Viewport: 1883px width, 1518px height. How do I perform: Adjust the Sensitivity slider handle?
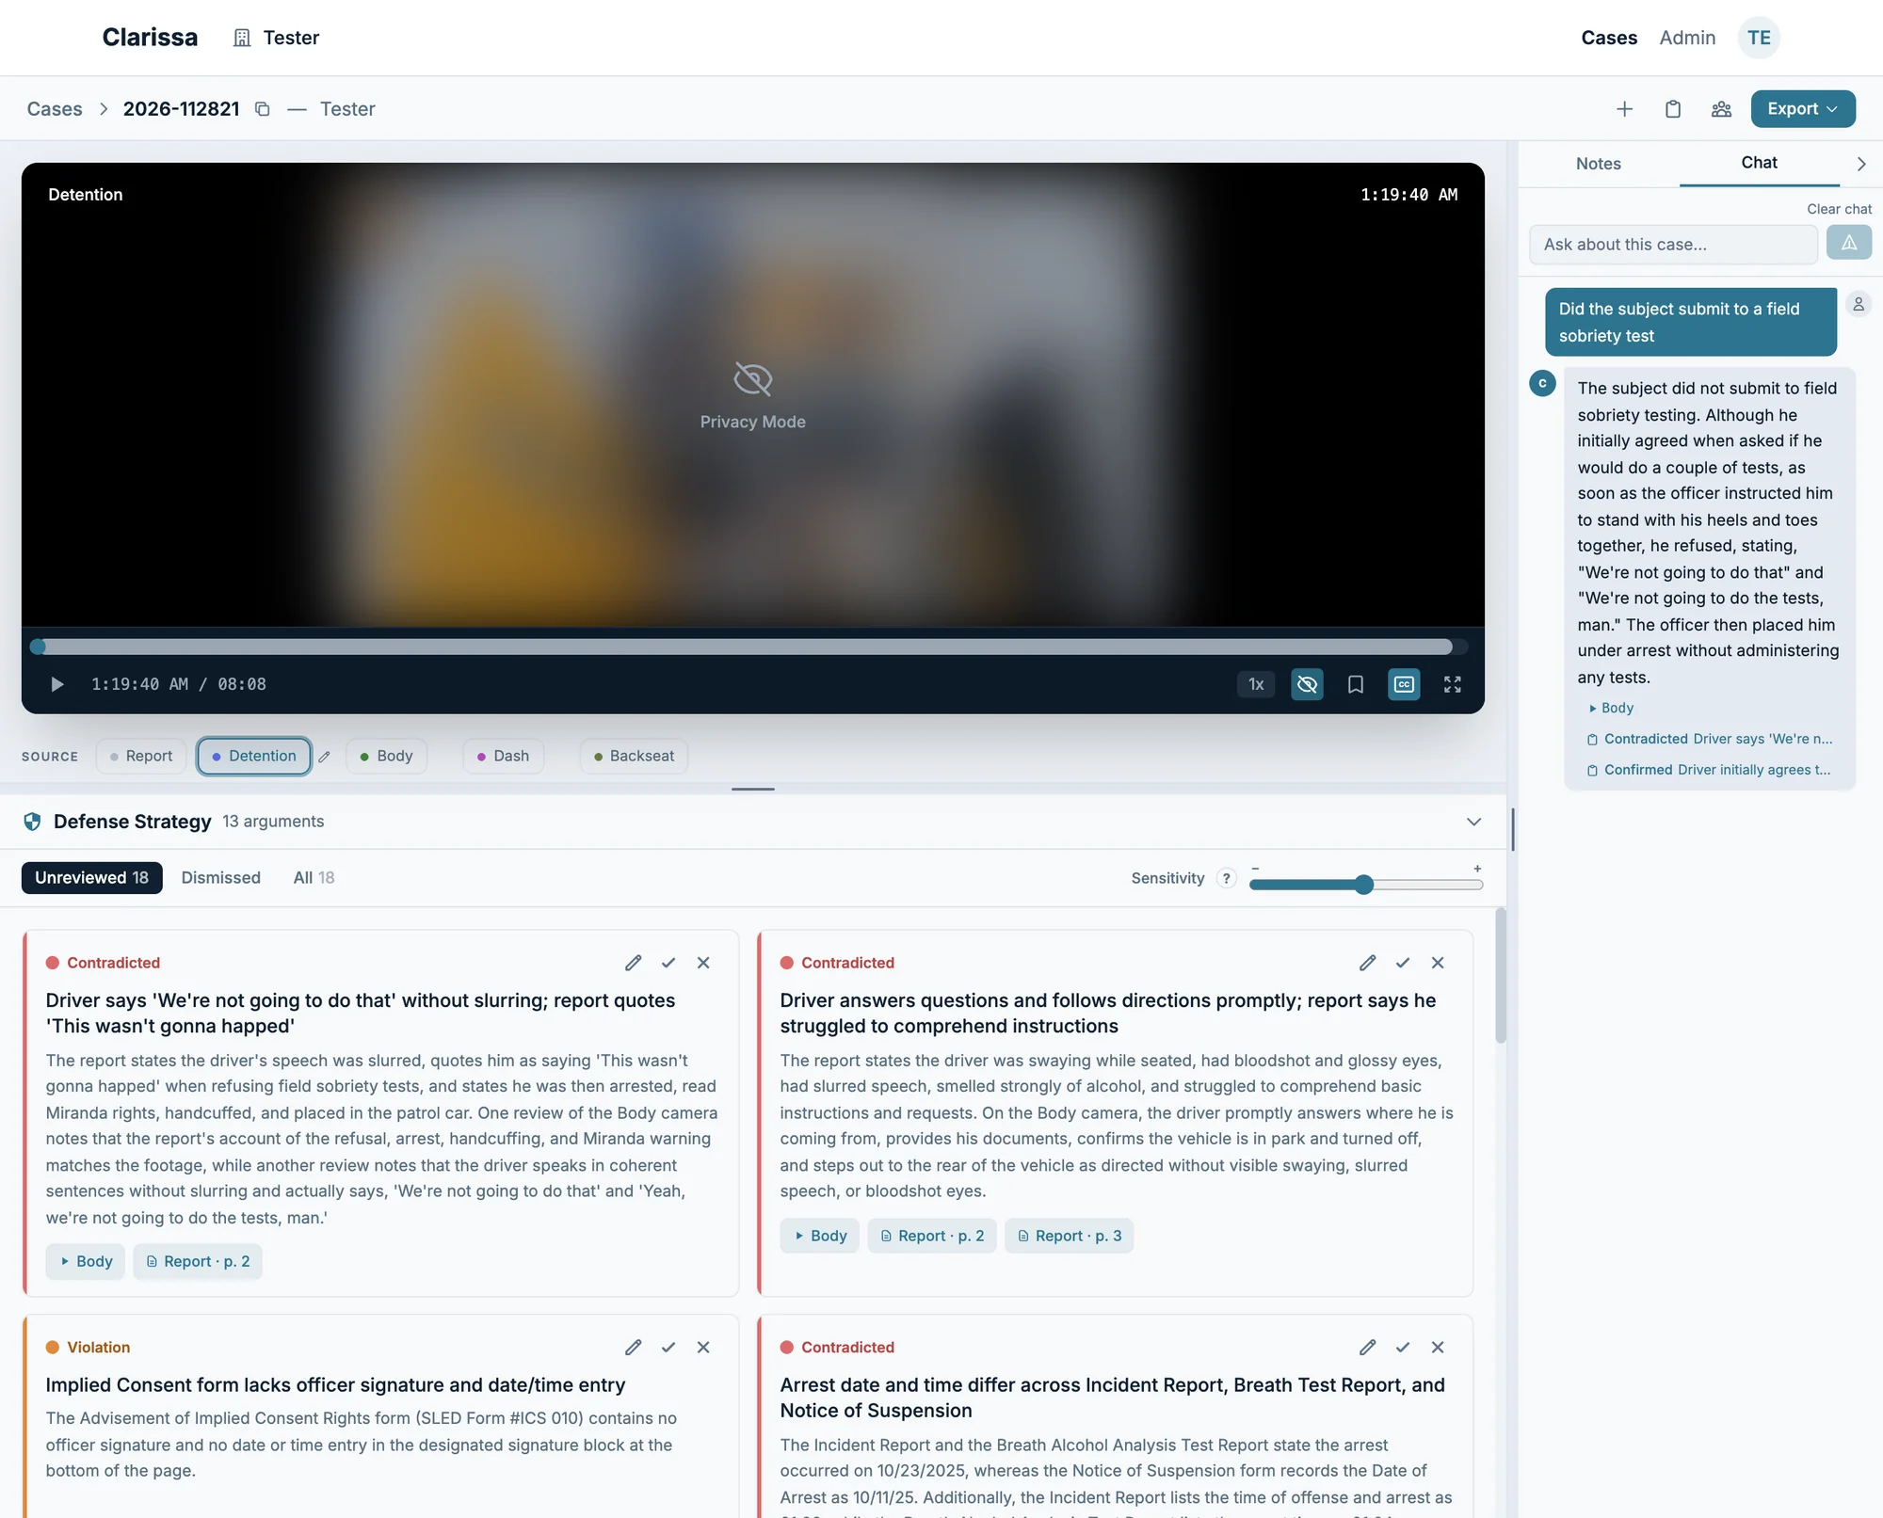[1363, 885]
